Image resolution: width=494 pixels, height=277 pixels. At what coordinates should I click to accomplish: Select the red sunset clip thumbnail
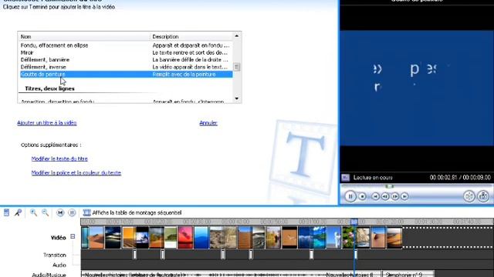[185, 238]
